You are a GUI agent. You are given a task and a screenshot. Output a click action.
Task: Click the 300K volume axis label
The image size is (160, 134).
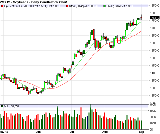click(153, 111)
